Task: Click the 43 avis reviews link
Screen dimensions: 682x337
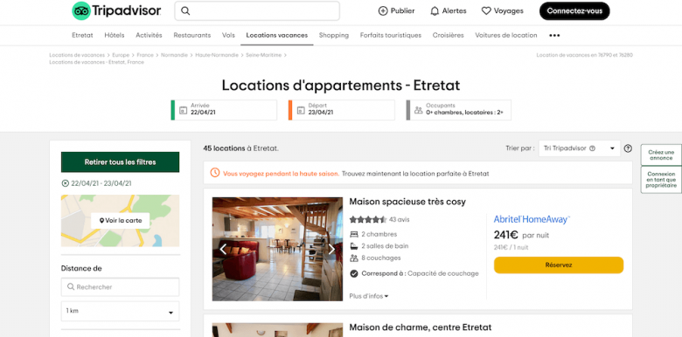Action: point(400,220)
